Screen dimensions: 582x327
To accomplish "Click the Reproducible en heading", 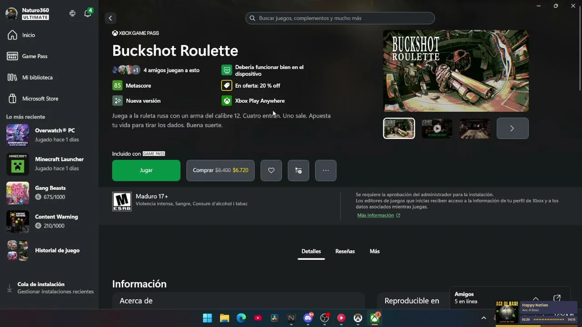I will [x=412, y=301].
